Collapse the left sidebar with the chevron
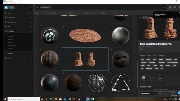 pyautogui.click(x=30, y=8)
